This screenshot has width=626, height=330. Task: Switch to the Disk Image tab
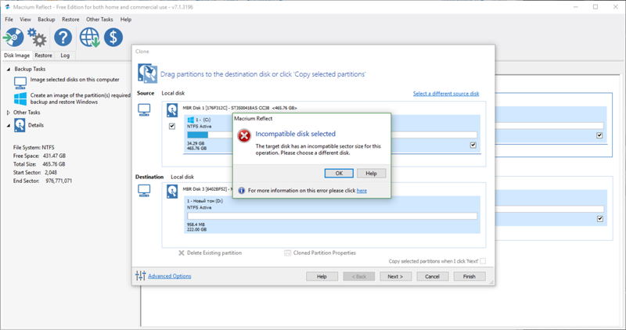[16, 56]
